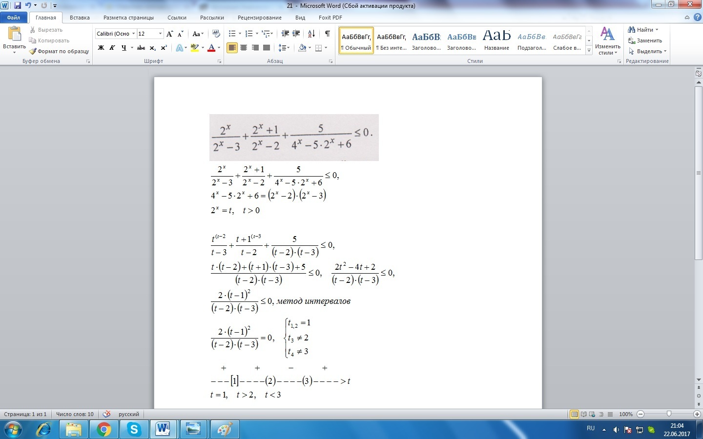Open font name dropdown Calibri
The width and height of the screenshot is (703, 439).
point(133,34)
